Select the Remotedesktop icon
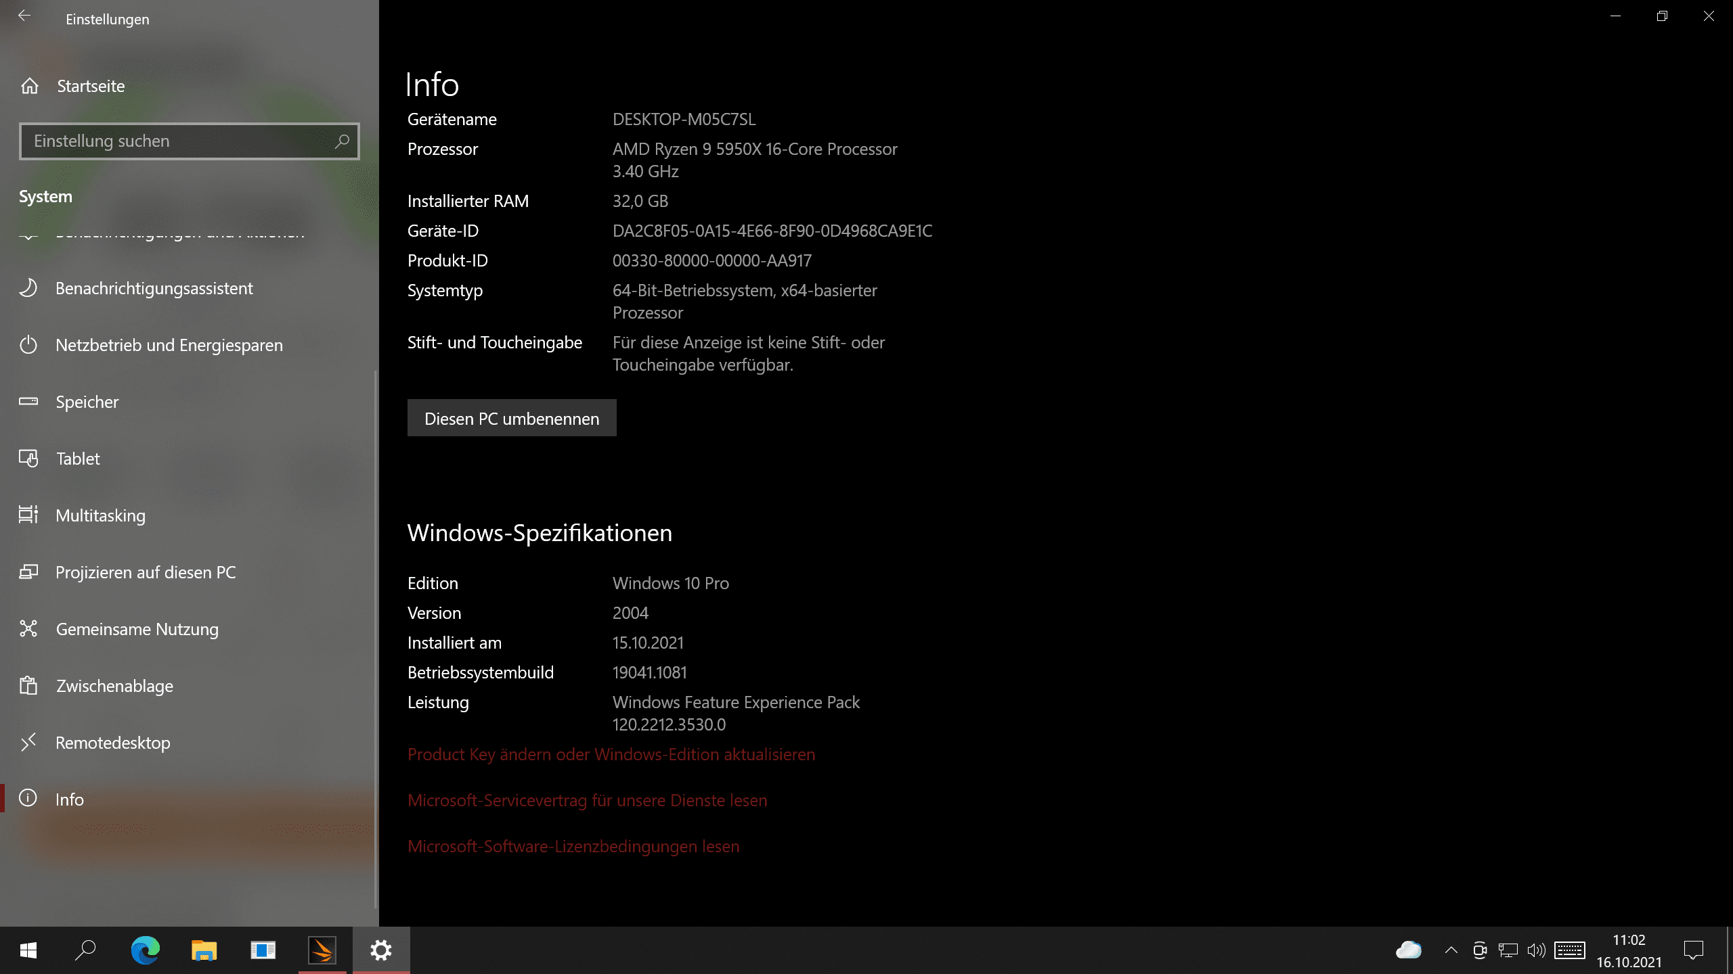 click(x=28, y=742)
